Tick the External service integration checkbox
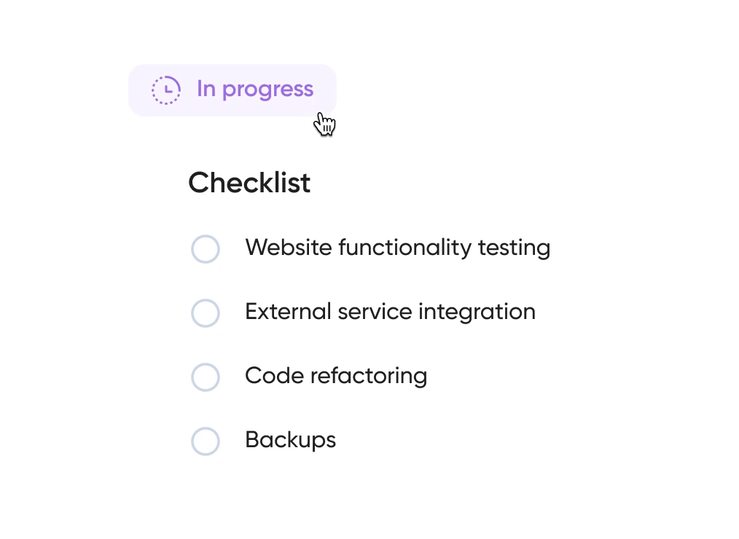The image size is (739, 539). pos(205,313)
